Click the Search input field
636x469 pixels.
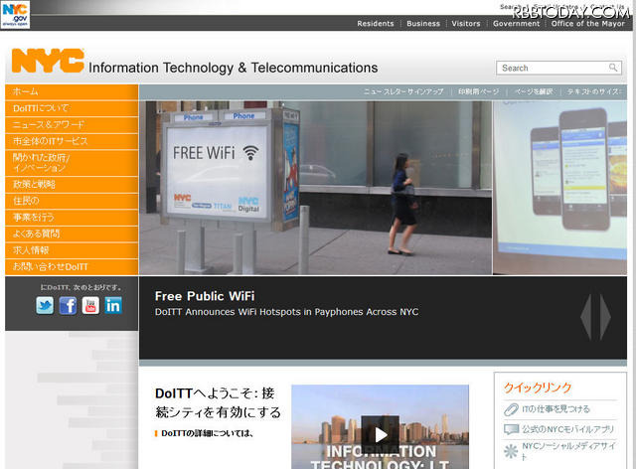pos(552,68)
